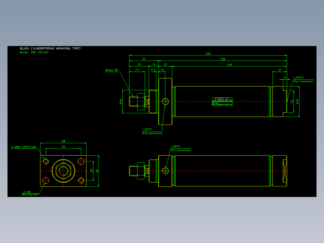The image size is (324, 243).
Task: Click the front port hole in the top view
Action: tap(165, 102)
